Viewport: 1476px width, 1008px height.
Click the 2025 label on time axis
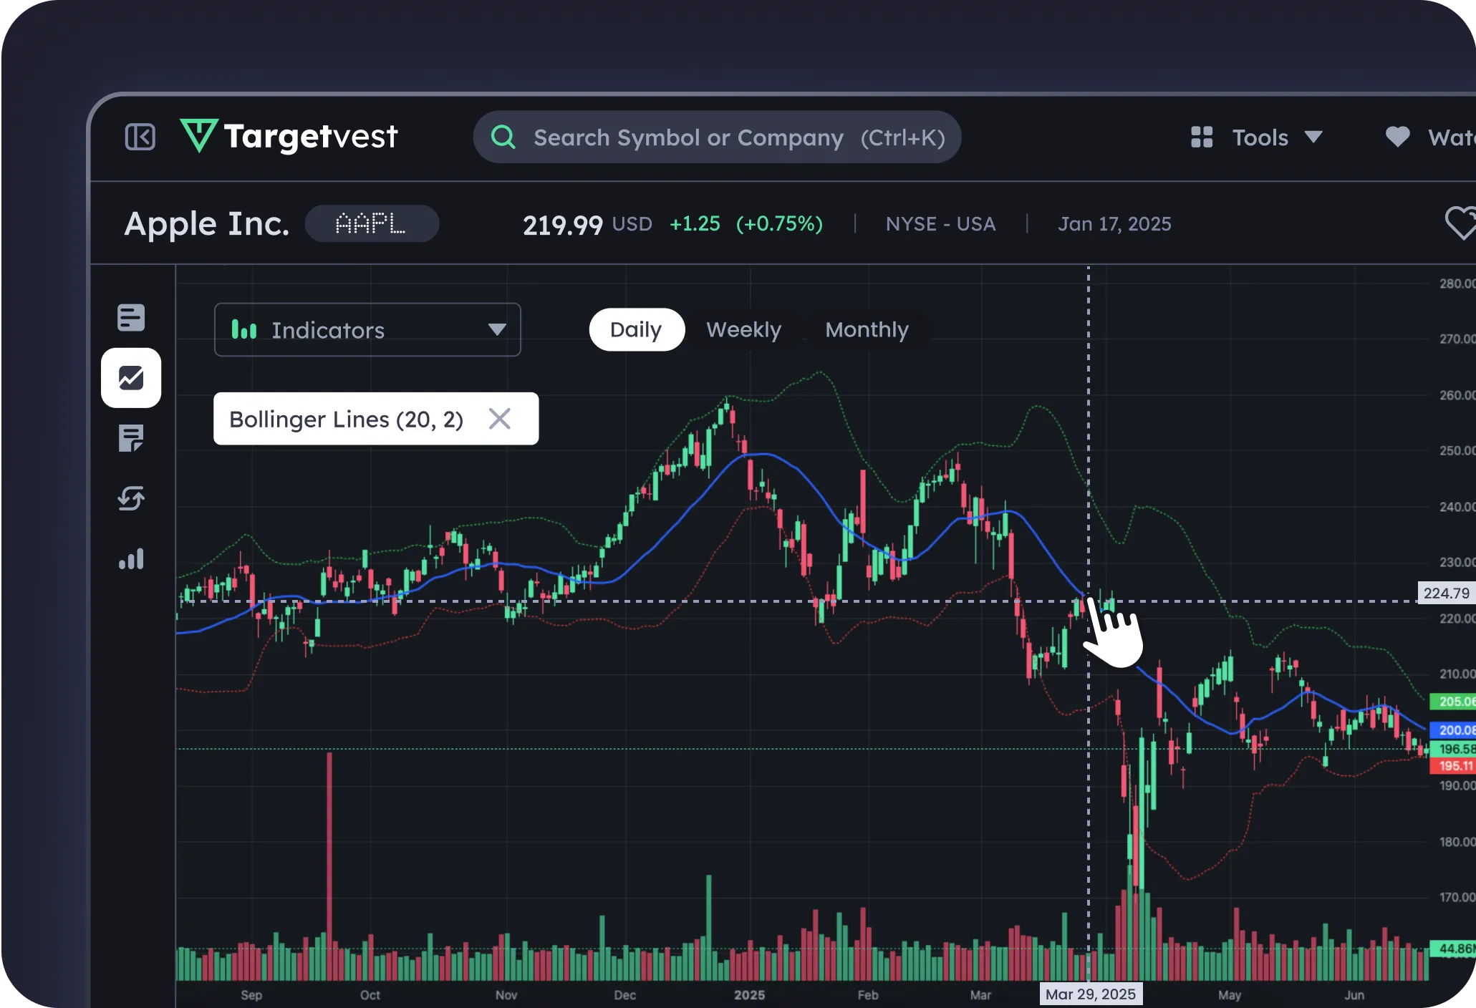[x=749, y=995]
